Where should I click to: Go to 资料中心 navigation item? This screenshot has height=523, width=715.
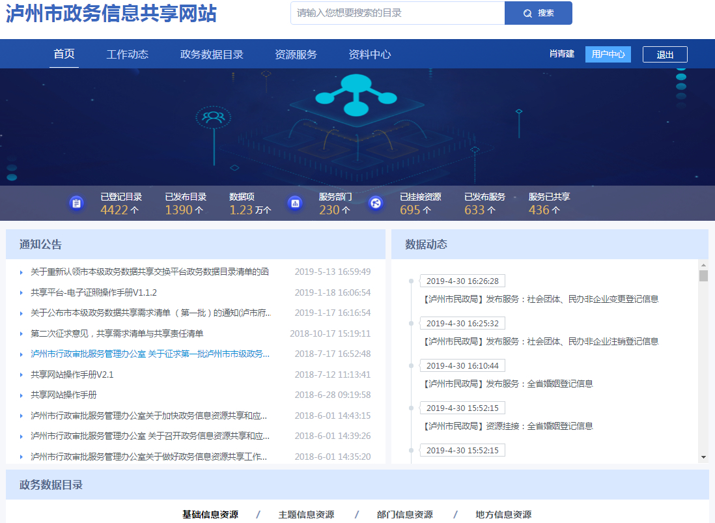[370, 54]
